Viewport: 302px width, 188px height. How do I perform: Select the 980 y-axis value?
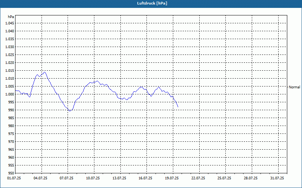pyautogui.click(x=11, y=126)
